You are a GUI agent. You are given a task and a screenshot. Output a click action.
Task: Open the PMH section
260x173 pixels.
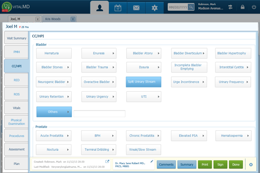pyautogui.click(x=16, y=52)
